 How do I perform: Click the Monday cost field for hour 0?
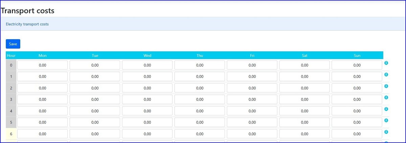pyautogui.click(x=42, y=65)
